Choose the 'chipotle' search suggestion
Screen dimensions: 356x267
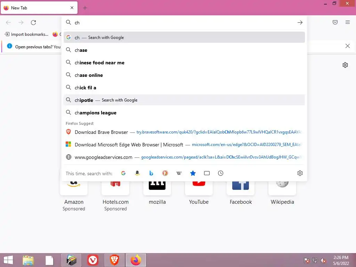184,100
